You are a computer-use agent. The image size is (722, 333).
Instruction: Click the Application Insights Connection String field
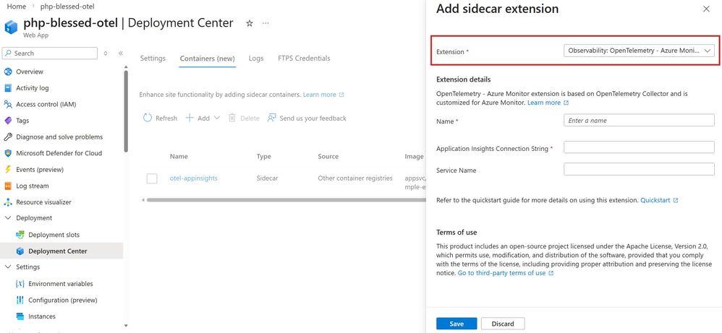(639, 147)
